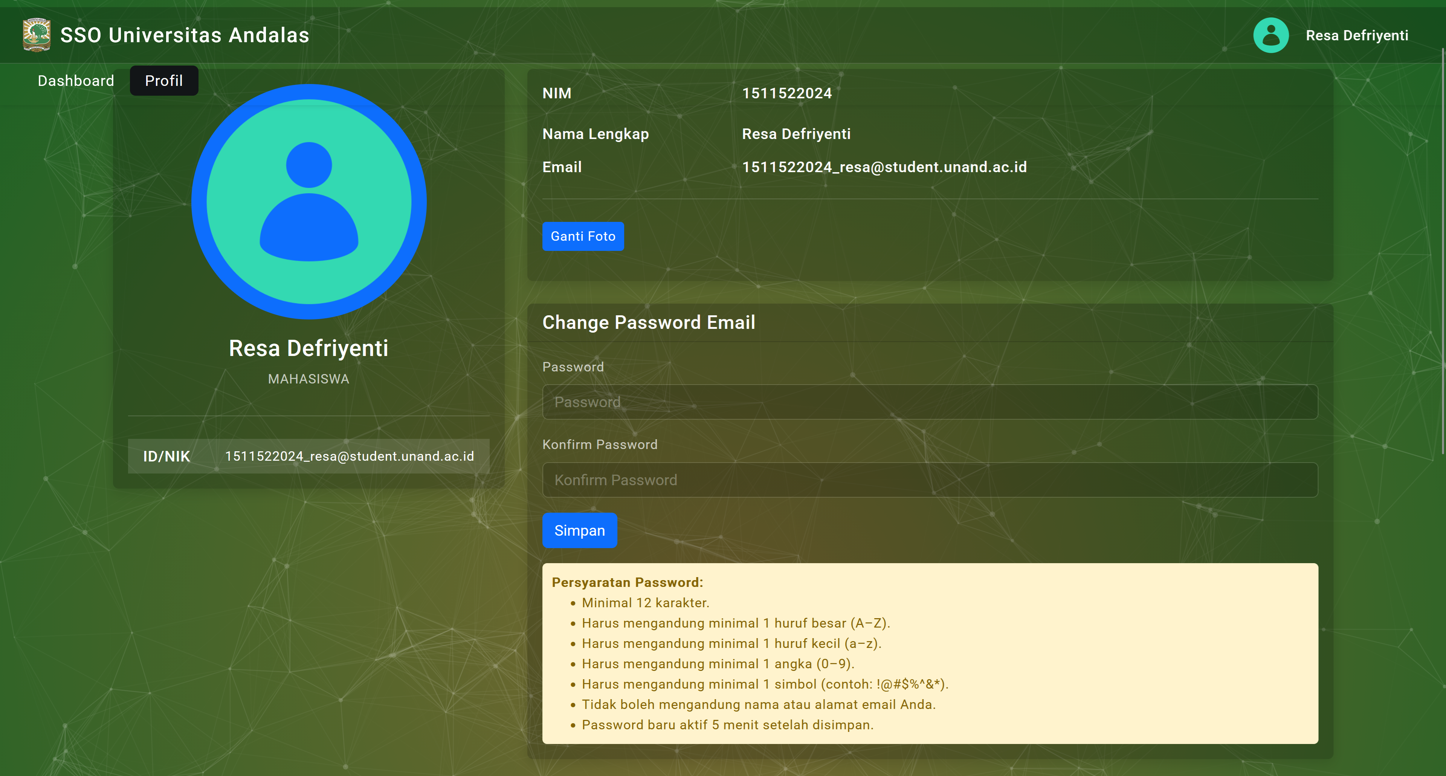The width and height of the screenshot is (1446, 776).
Task: Click the ID/NIK email row
Action: point(308,456)
